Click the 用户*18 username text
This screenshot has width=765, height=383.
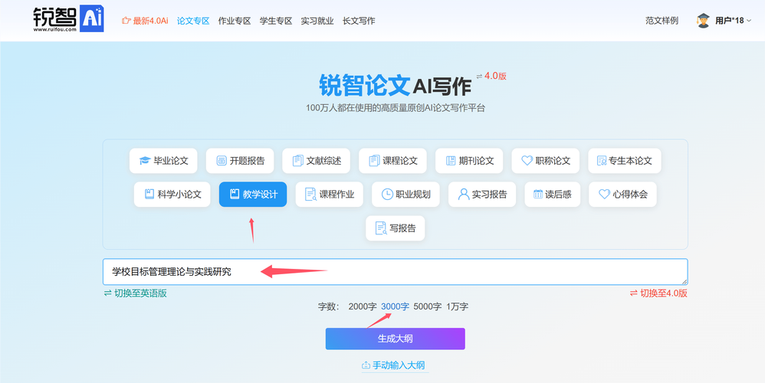click(730, 21)
